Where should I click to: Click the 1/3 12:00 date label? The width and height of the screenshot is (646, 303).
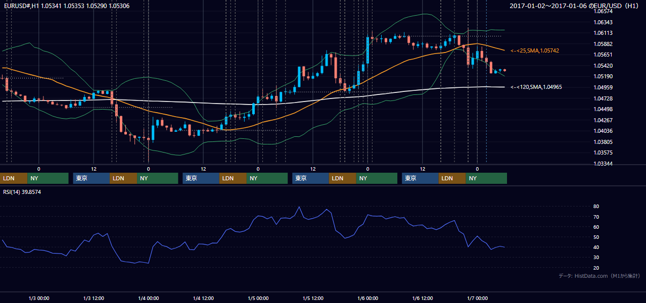coord(94,298)
